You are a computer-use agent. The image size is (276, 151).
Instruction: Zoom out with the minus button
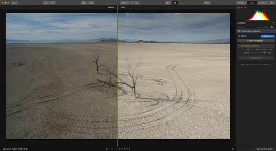(132, 3)
